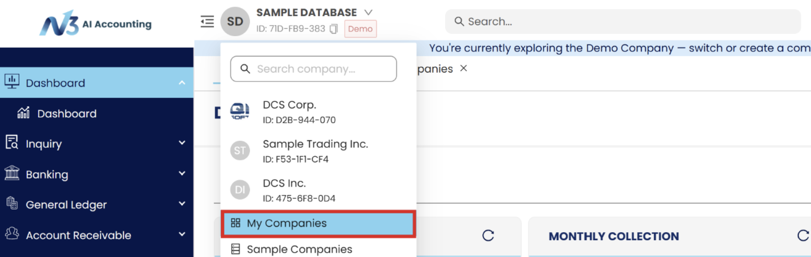Click the refresh icon left of Monthly Collection

tap(488, 235)
